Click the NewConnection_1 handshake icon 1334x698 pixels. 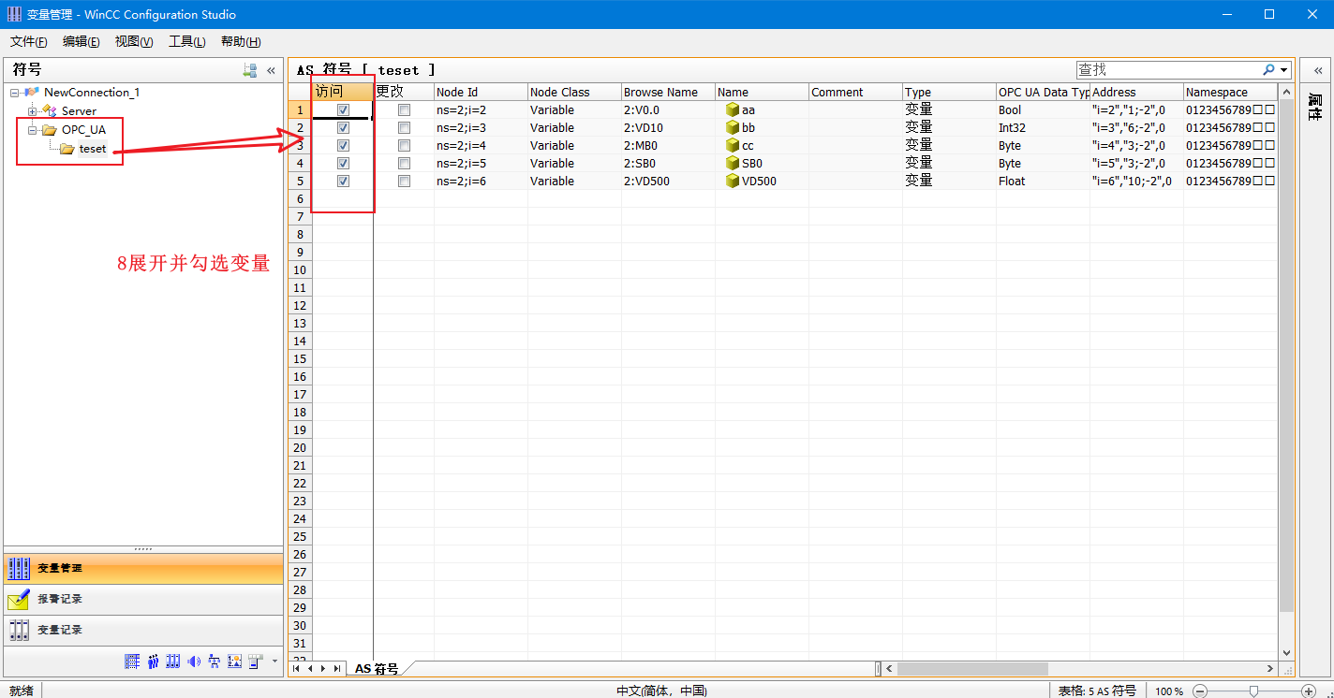32,93
